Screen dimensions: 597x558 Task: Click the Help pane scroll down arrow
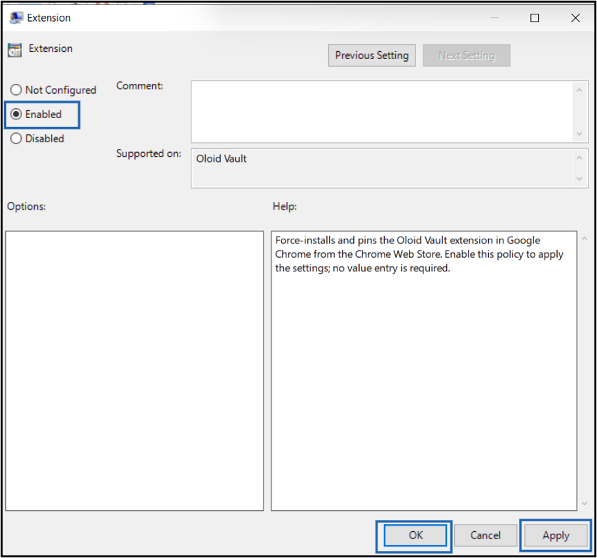[x=585, y=504]
